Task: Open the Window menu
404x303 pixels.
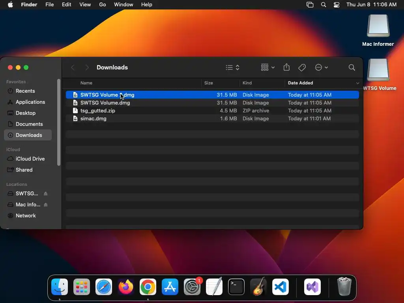Action: [x=123, y=5]
